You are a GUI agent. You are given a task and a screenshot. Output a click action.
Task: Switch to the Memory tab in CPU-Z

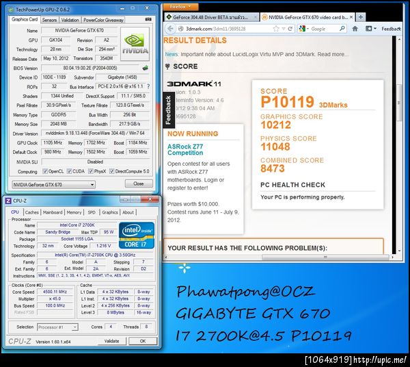74,212
